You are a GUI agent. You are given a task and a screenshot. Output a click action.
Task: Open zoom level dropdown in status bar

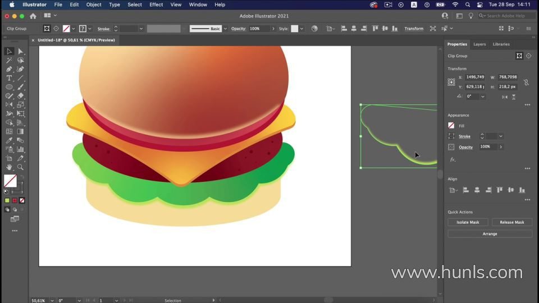[x=52, y=301]
